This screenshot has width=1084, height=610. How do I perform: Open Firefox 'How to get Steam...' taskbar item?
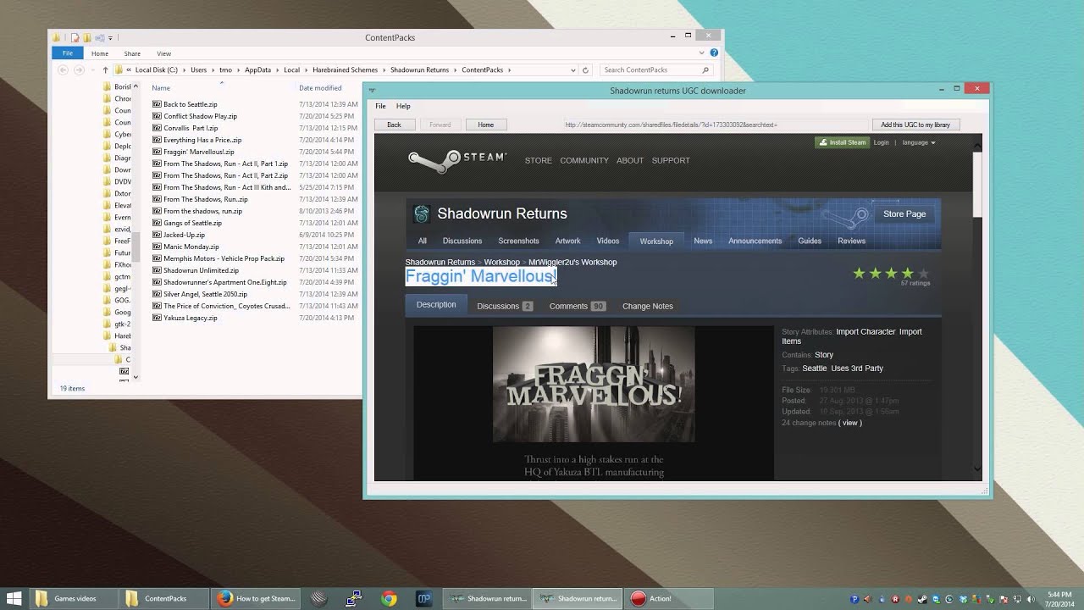(256, 598)
